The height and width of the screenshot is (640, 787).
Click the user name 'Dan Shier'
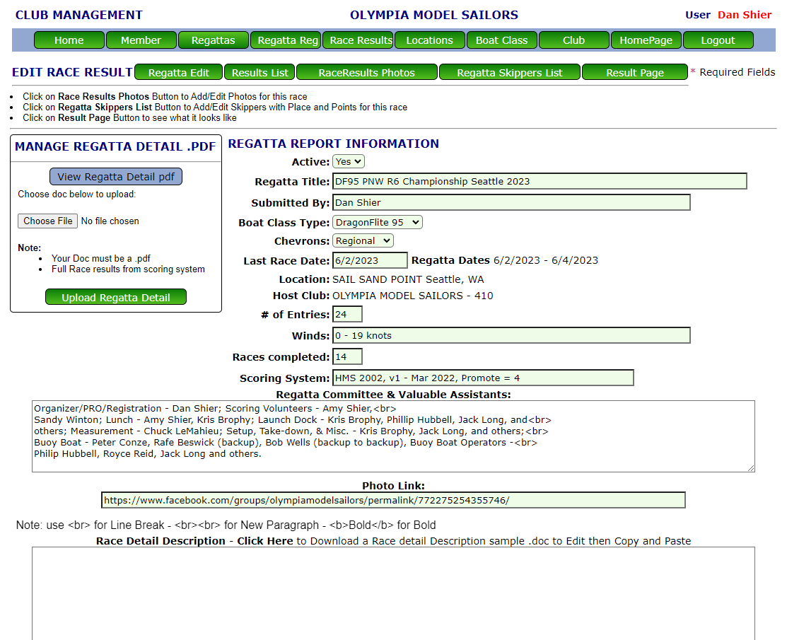[x=745, y=15]
